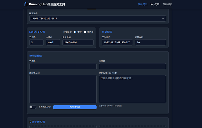This screenshot has height=128, width=202.
Task: Focus the prompt 字段名 empty field
Action: tap(132, 66)
